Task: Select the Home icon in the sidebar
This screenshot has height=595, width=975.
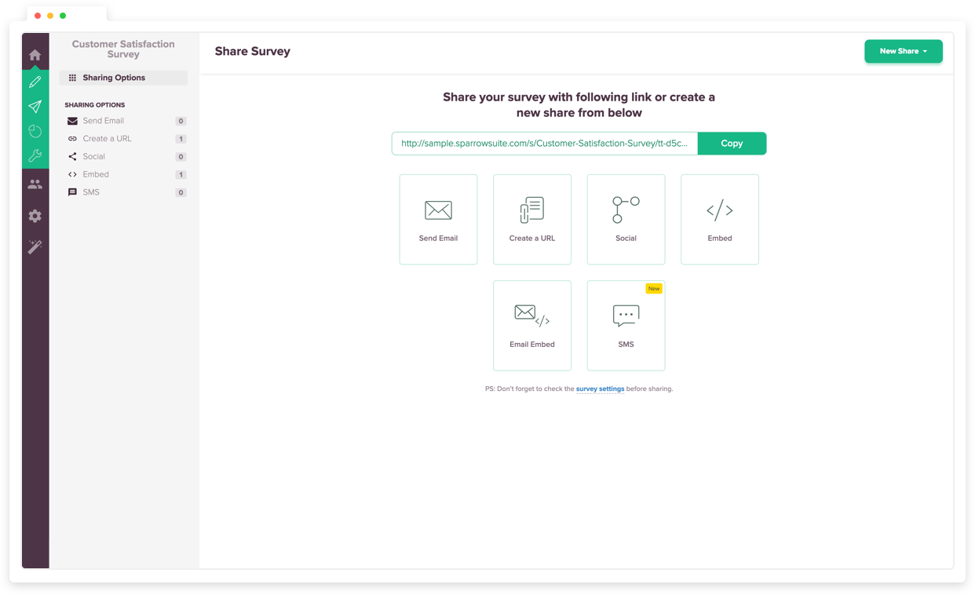Action: pyautogui.click(x=35, y=54)
